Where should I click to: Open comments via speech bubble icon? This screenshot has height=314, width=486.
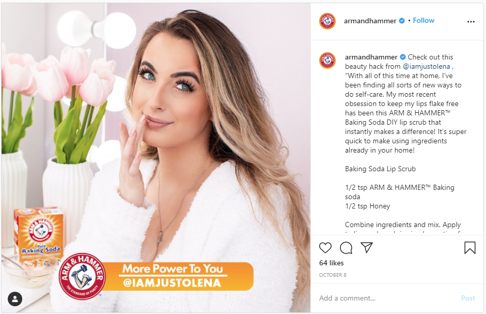[346, 248]
